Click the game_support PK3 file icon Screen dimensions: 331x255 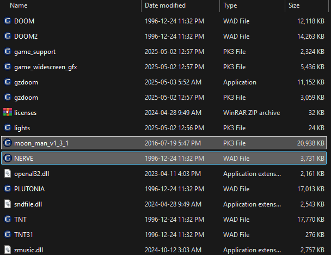click(x=8, y=52)
